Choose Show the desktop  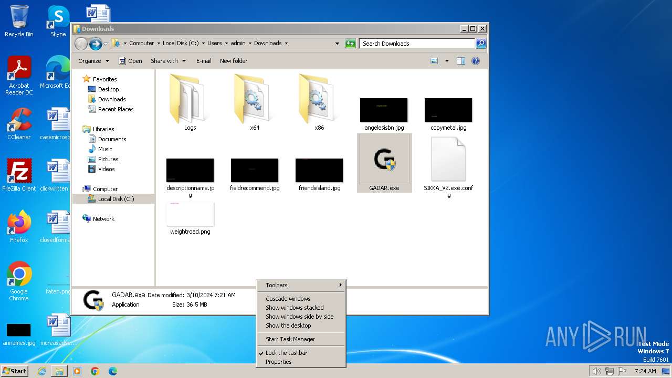pos(301,325)
